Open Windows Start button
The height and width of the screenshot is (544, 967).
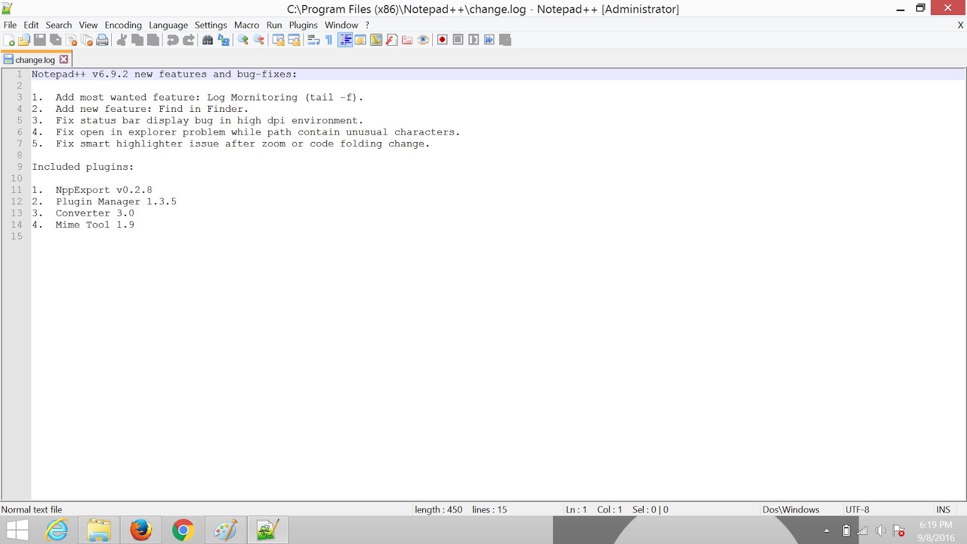tap(18, 530)
